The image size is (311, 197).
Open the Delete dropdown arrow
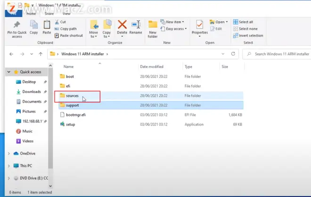click(122, 36)
